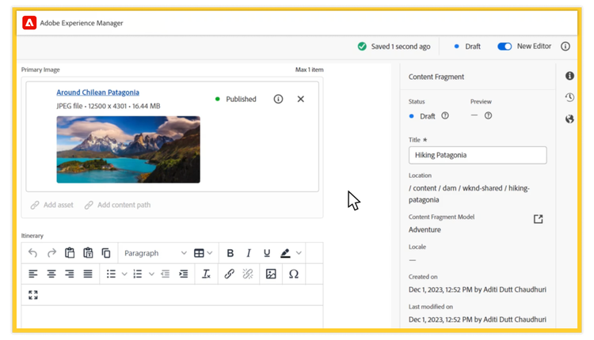Open the special characters Omega icon
The image size is (594, 340).
[293, 274]
